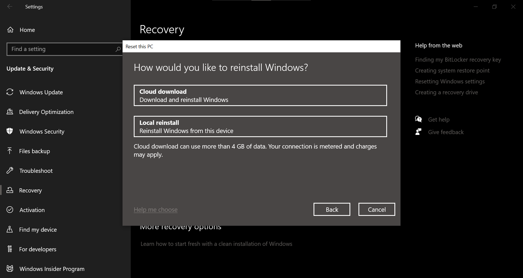This screenshot has height=278, width=523.
Task: Click the Help from the web heading
Action: tap(439, 45)
